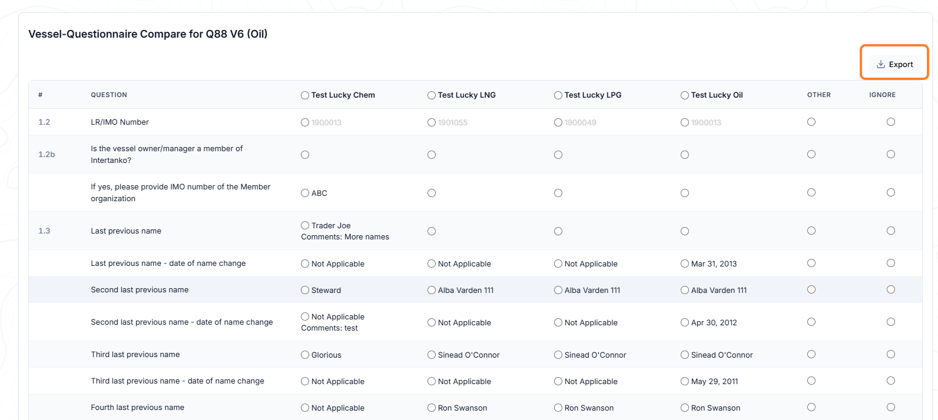
Task: Click the download icon beside Export
Action: 881,65
